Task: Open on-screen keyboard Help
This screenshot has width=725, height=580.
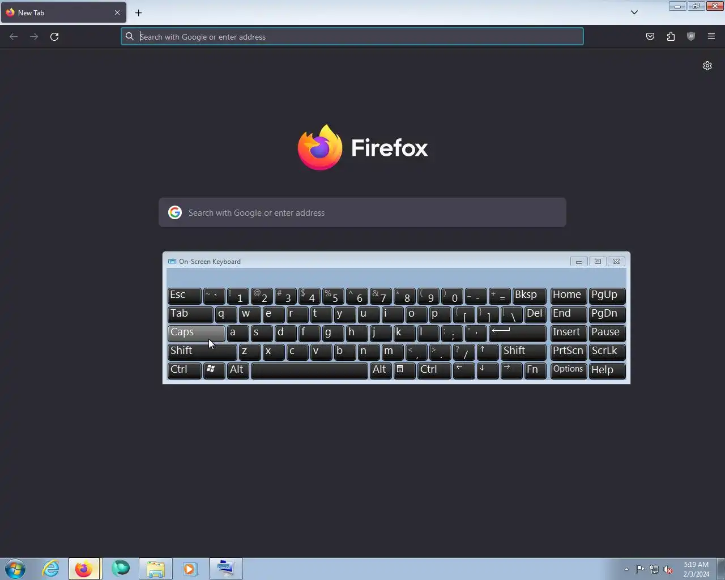Action: (607, 370)
